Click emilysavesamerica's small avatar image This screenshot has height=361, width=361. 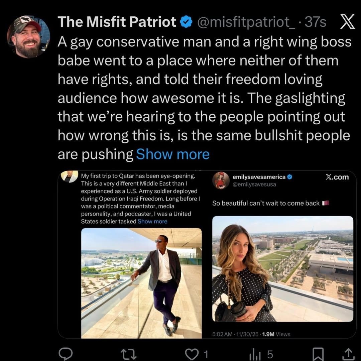[222, 180]
